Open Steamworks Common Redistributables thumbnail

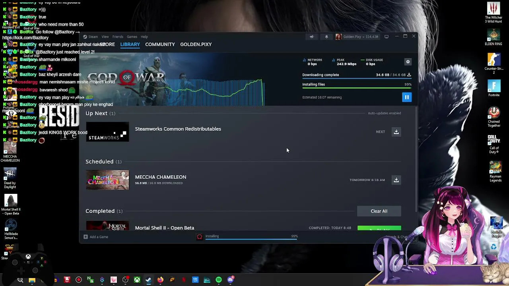107,132
